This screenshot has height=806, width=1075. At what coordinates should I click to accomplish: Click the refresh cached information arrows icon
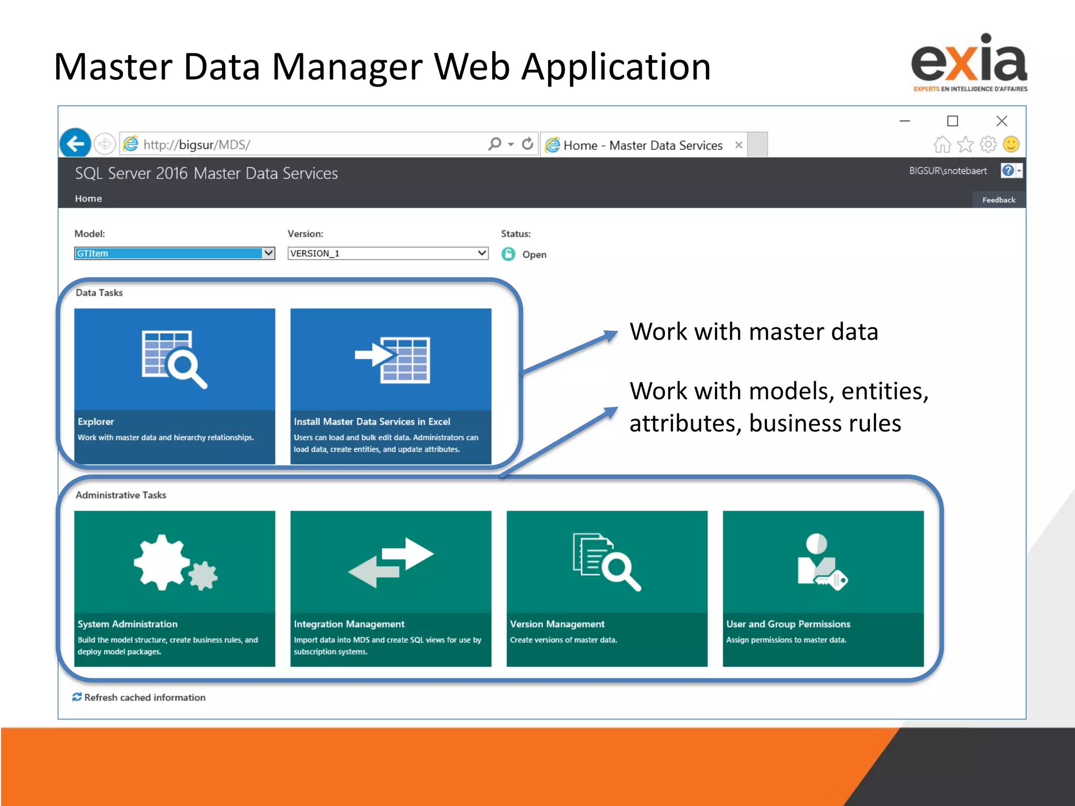77,697
